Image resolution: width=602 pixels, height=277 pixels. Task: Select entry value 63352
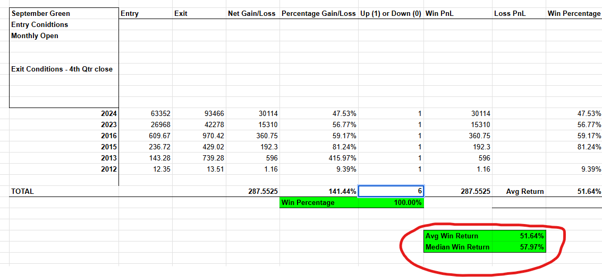[146, 114]
